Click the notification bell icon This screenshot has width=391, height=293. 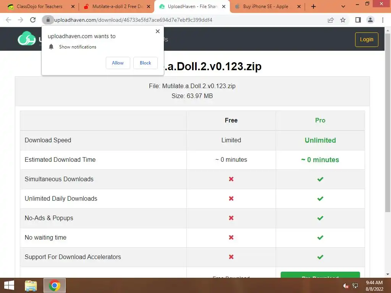pyautogui.click(x=51, y=47)
